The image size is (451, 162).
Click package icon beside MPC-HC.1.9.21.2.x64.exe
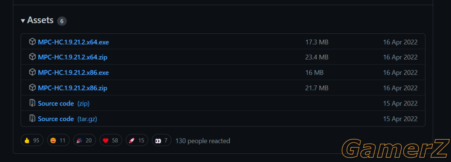coord(32,42)
